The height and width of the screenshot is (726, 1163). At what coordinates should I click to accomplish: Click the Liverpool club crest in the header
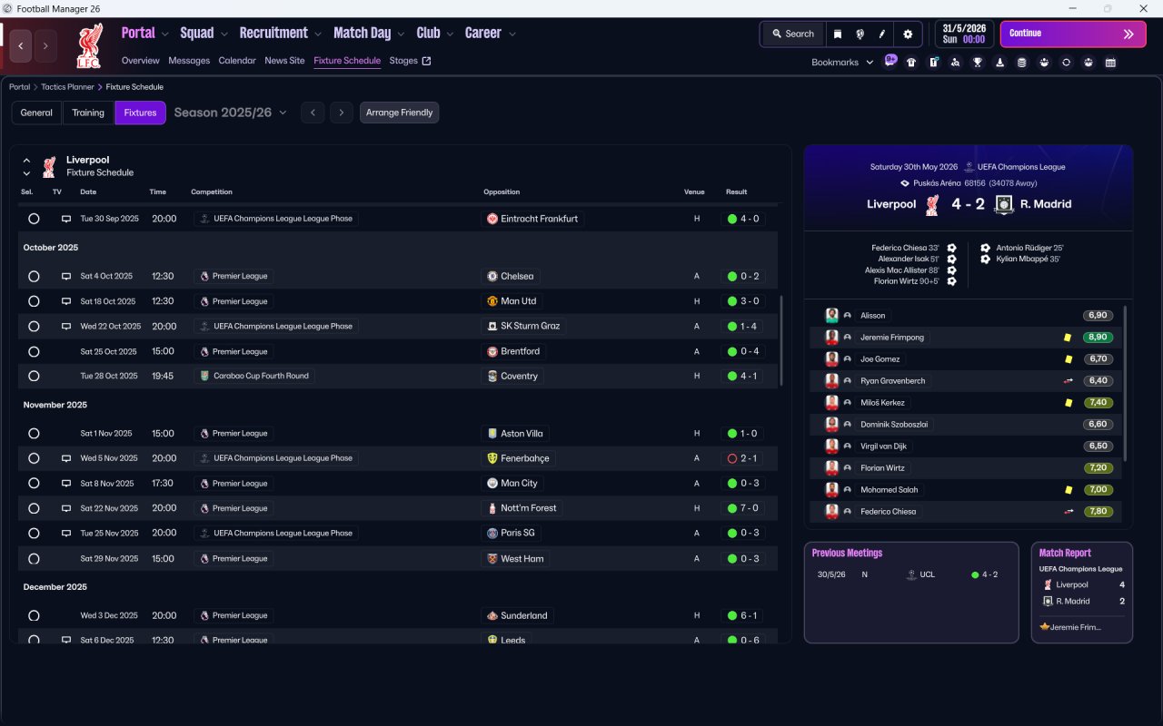(x=89, y=45)
